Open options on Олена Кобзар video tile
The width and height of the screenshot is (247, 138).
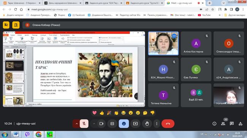(174, 36)
